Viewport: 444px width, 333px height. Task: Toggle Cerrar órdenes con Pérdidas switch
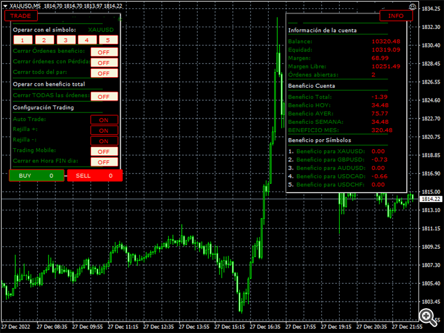click(104, 63)
